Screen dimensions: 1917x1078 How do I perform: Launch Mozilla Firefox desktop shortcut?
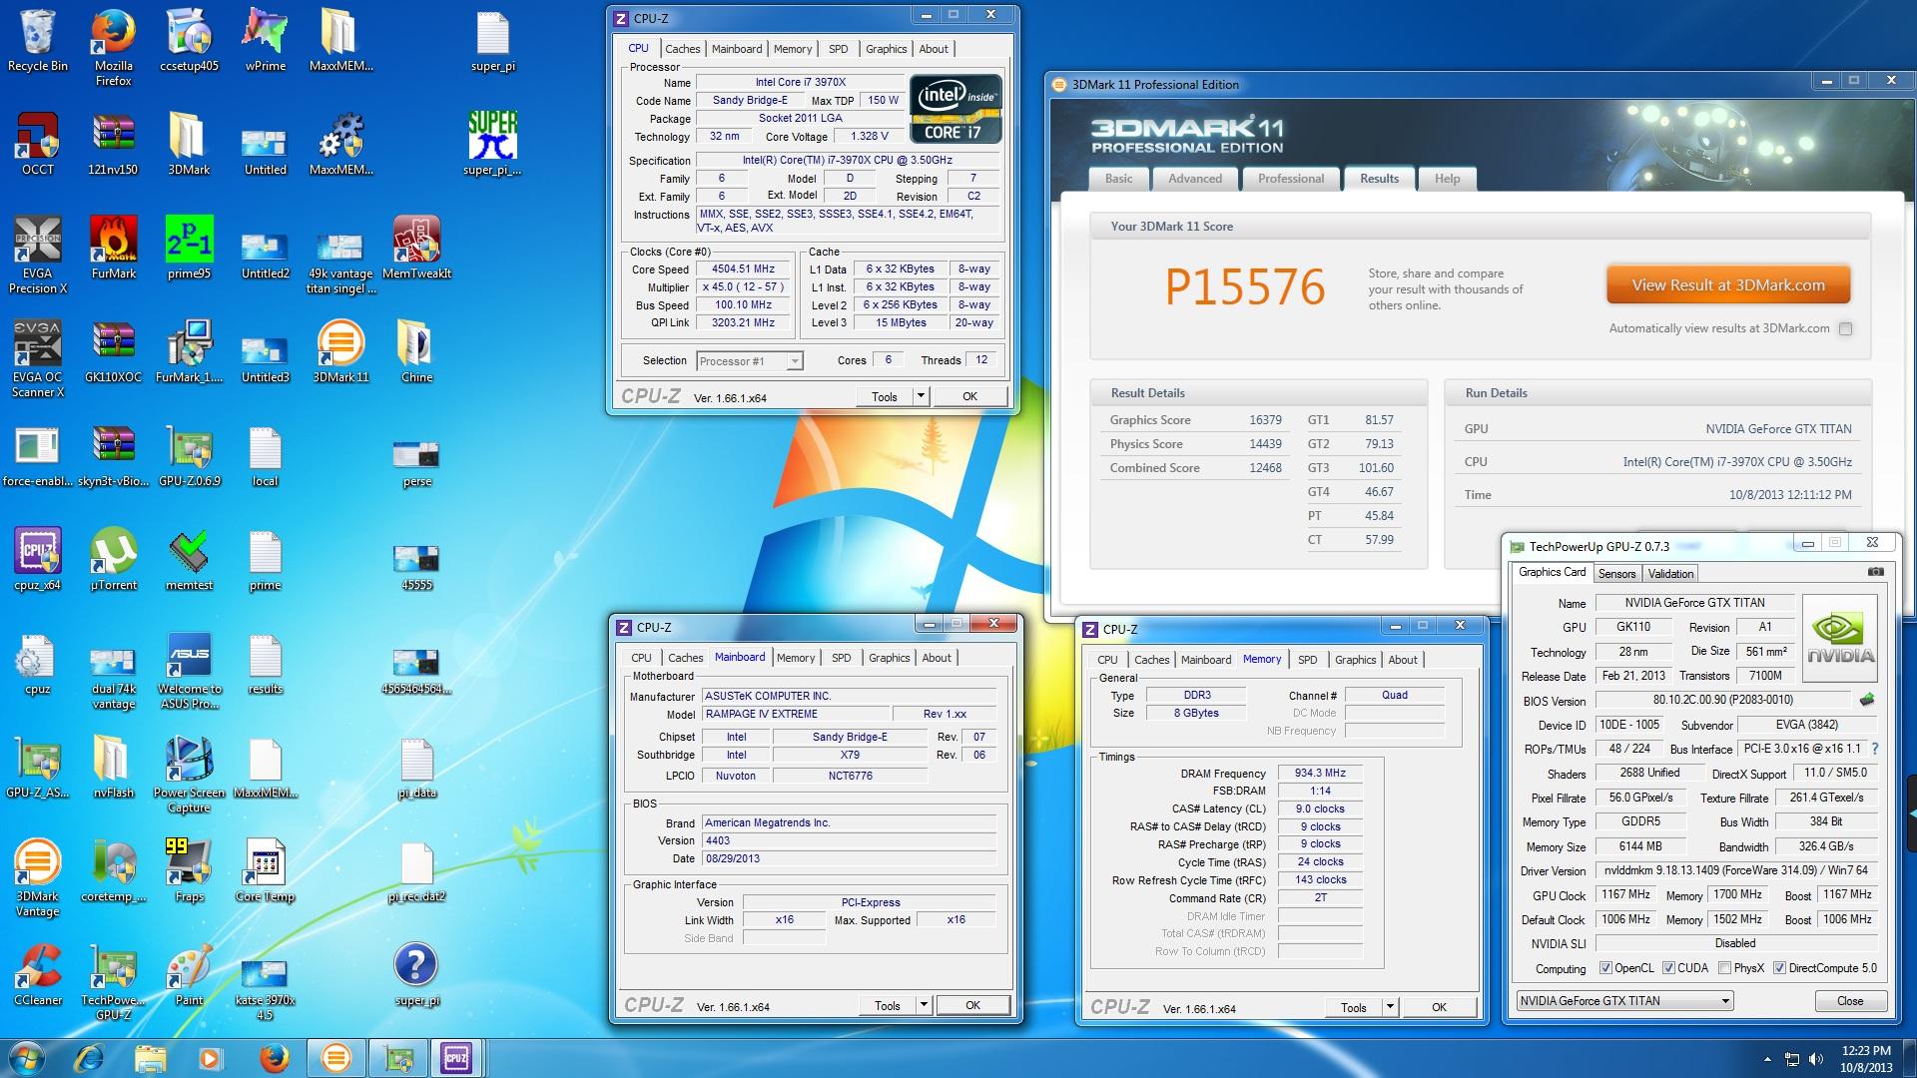[x=113, y=48]
